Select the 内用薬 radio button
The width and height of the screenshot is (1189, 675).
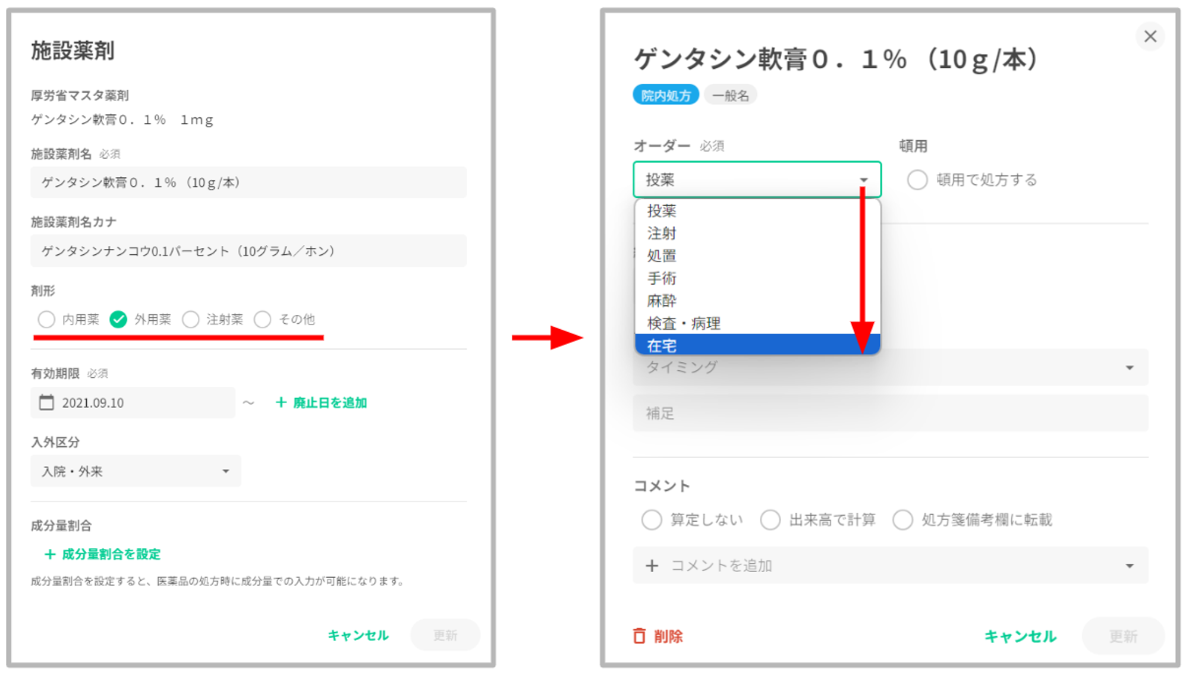(x=46, y=319)
